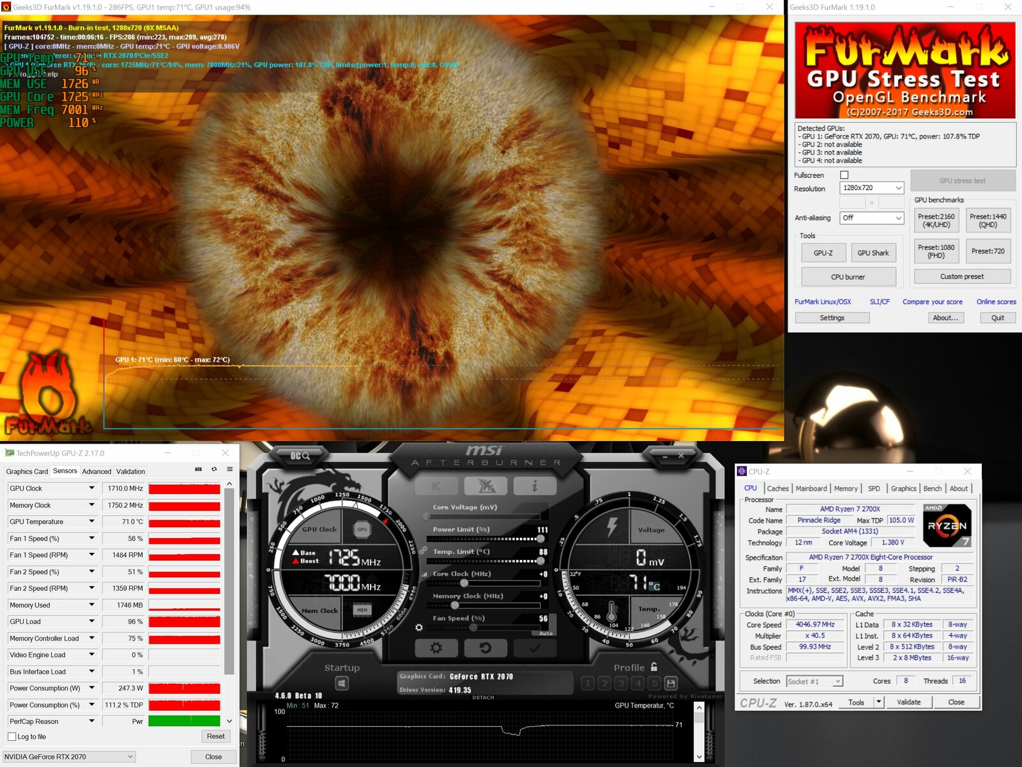Click Afterburner monitor scroll-down arrow
Image resolution: width=1022 pixels, height=767 pixels.
click(x=699, y=756)
